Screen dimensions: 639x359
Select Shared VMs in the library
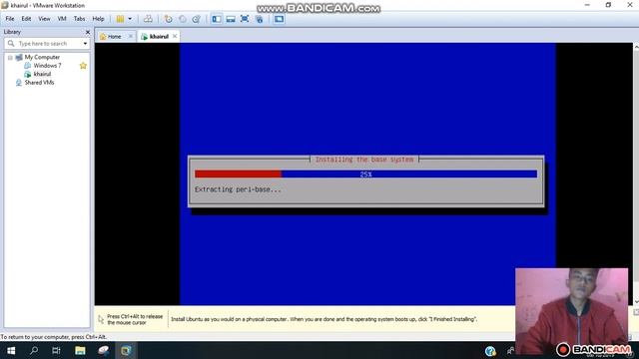point(39,83)
